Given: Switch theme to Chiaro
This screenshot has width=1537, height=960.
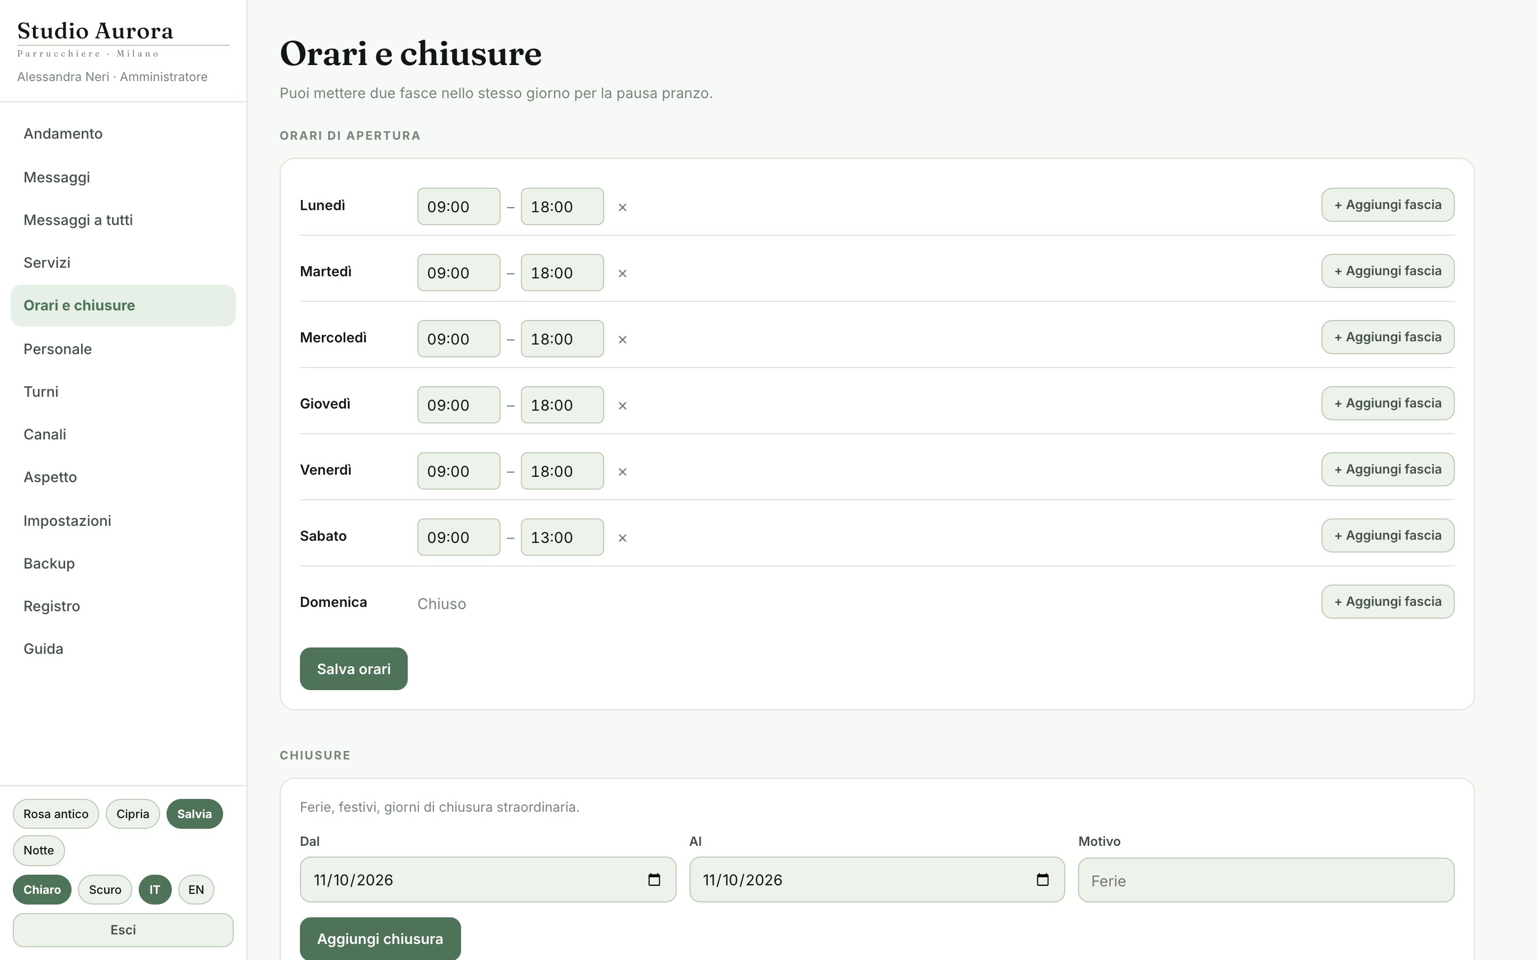Looking at the screenshot, I should click(x=42, y=890).
